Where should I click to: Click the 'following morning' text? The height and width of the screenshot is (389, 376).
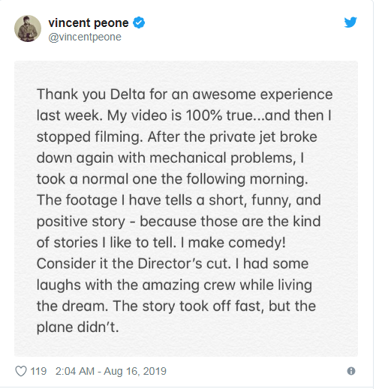247,179
